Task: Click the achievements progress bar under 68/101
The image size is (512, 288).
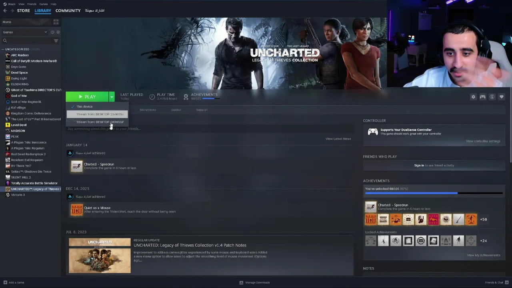Action: coord(434,193)
